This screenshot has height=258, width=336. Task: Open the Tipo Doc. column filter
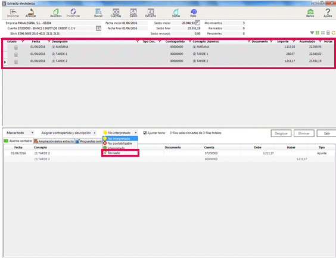[160, 41]
